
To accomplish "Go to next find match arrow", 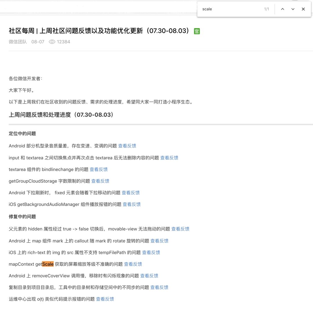I will pos(293,9).
